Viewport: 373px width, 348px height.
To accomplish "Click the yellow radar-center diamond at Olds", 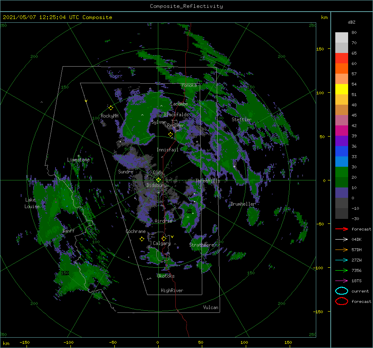I will (158, 180).
